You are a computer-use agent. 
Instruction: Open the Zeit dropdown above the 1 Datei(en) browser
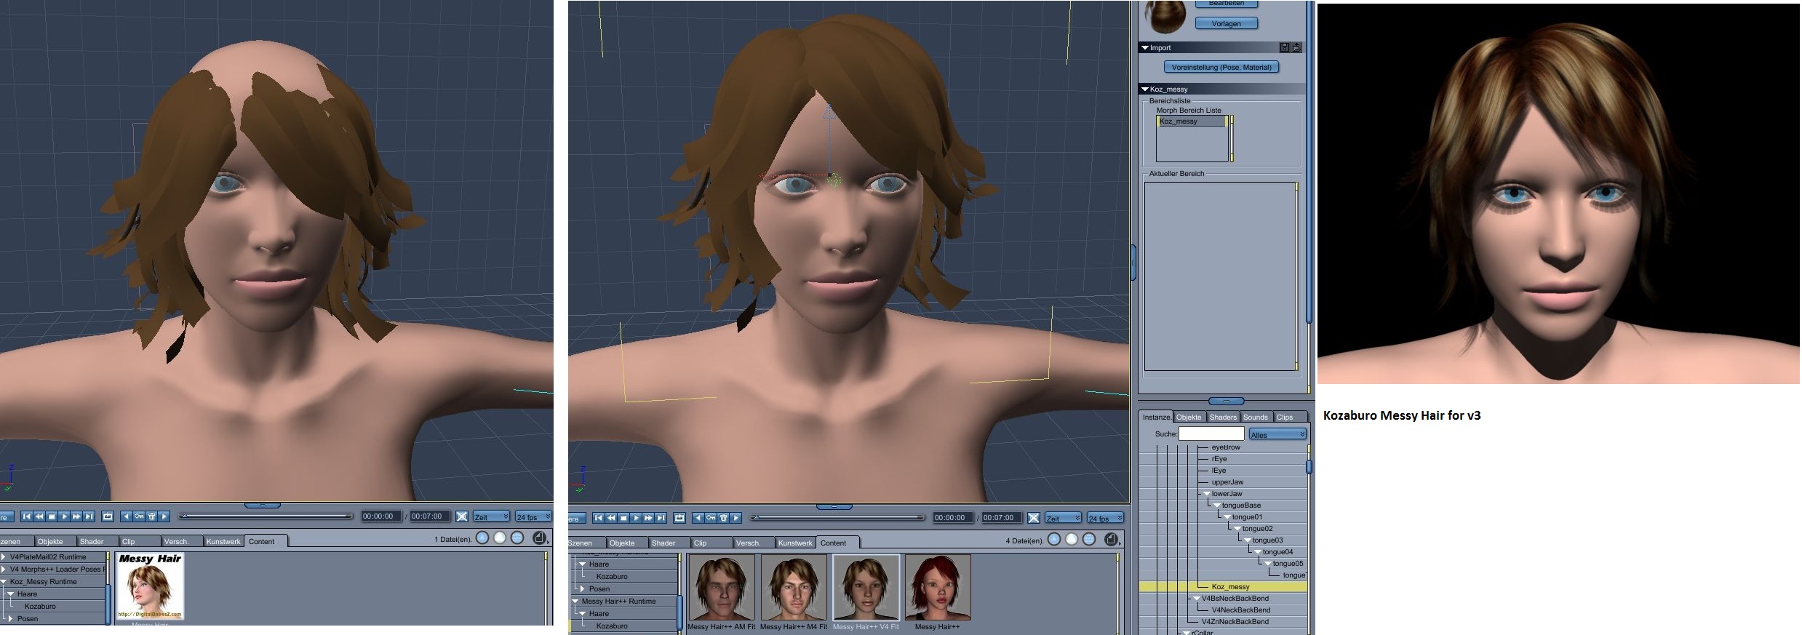(x=491, y=516)
